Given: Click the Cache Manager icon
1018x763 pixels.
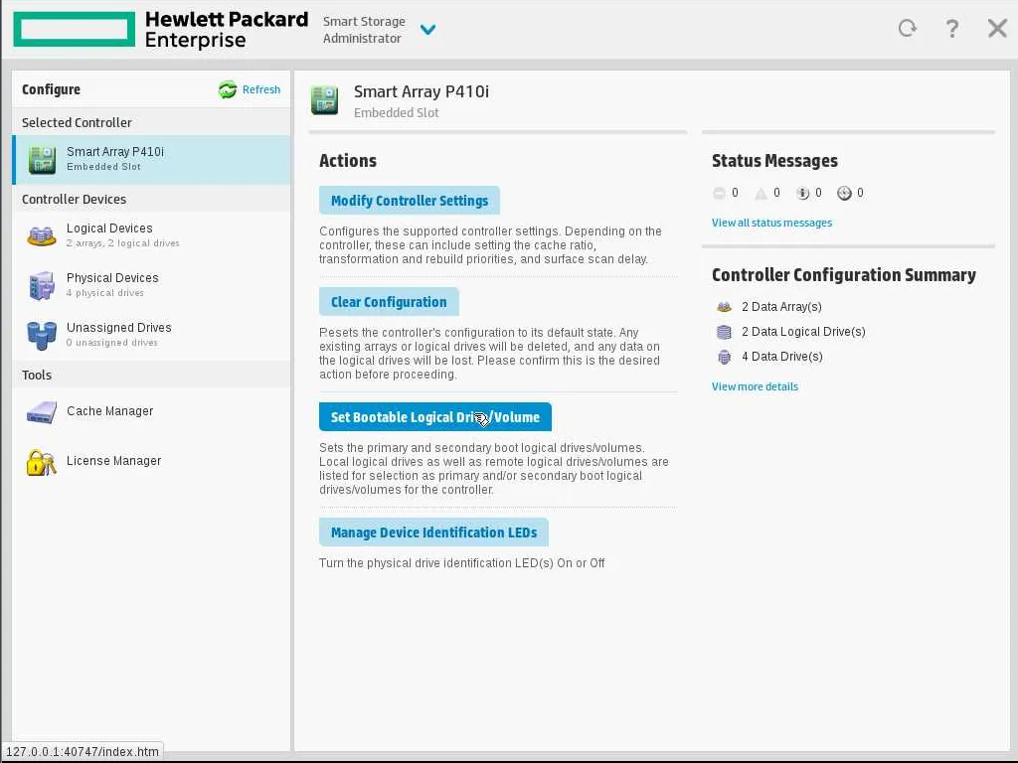Looking at the screenshot, I should point(42,412).
